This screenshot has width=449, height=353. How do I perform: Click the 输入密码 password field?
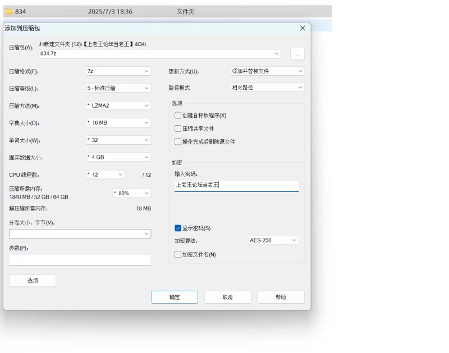pos(236,186)
